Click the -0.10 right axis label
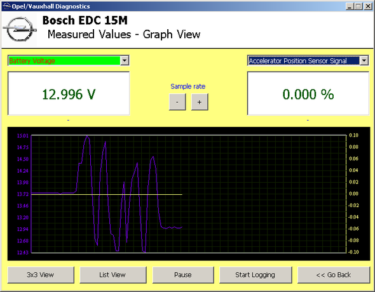The image size is (375, 292). pyautogui.click(x=353, y=252)
